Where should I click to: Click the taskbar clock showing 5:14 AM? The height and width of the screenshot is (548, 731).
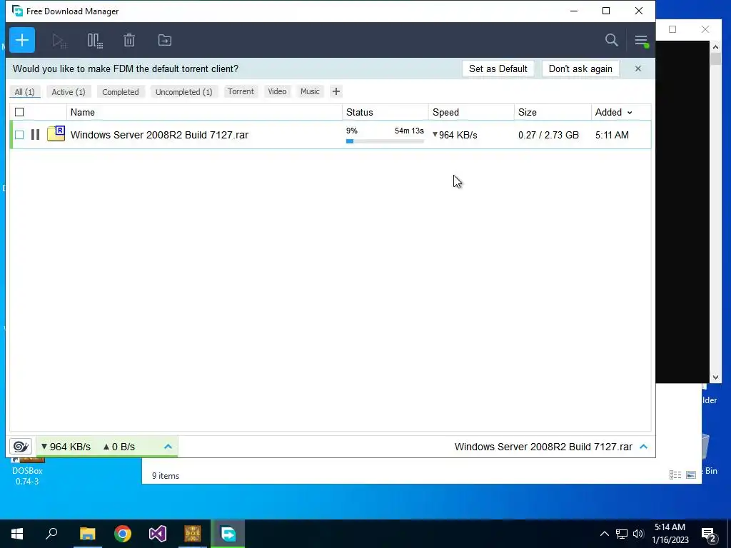(x=670, y=534)
